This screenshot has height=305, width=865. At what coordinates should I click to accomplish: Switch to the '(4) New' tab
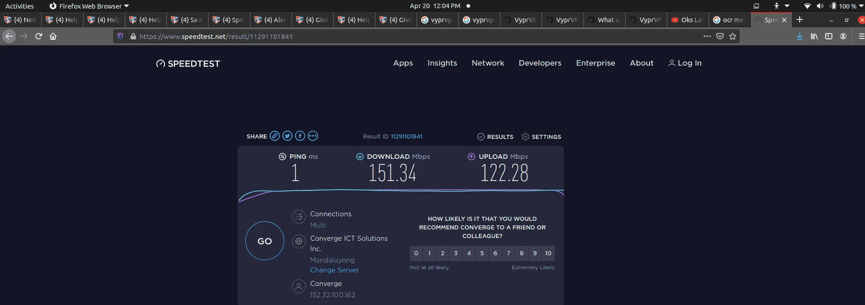[21, 20]
